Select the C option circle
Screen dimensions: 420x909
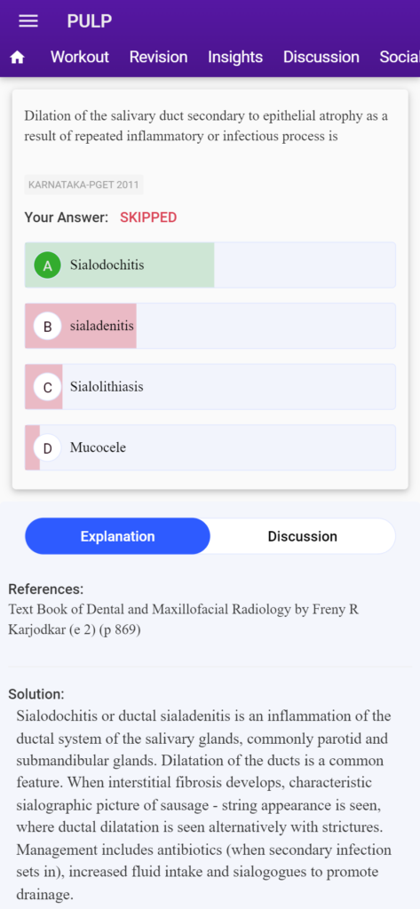point(48,387)
